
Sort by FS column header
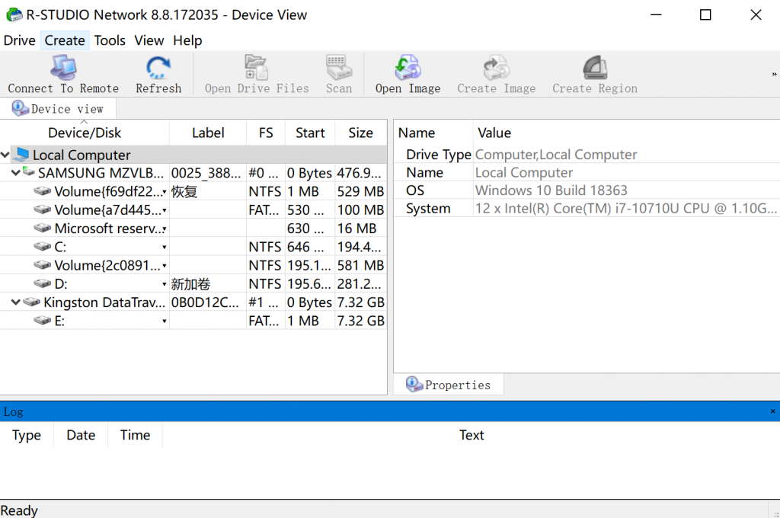266,133
